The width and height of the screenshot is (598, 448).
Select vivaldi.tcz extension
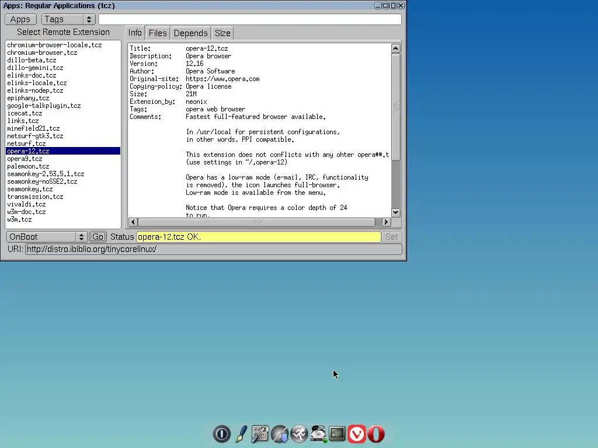click(x=63, y=205)
